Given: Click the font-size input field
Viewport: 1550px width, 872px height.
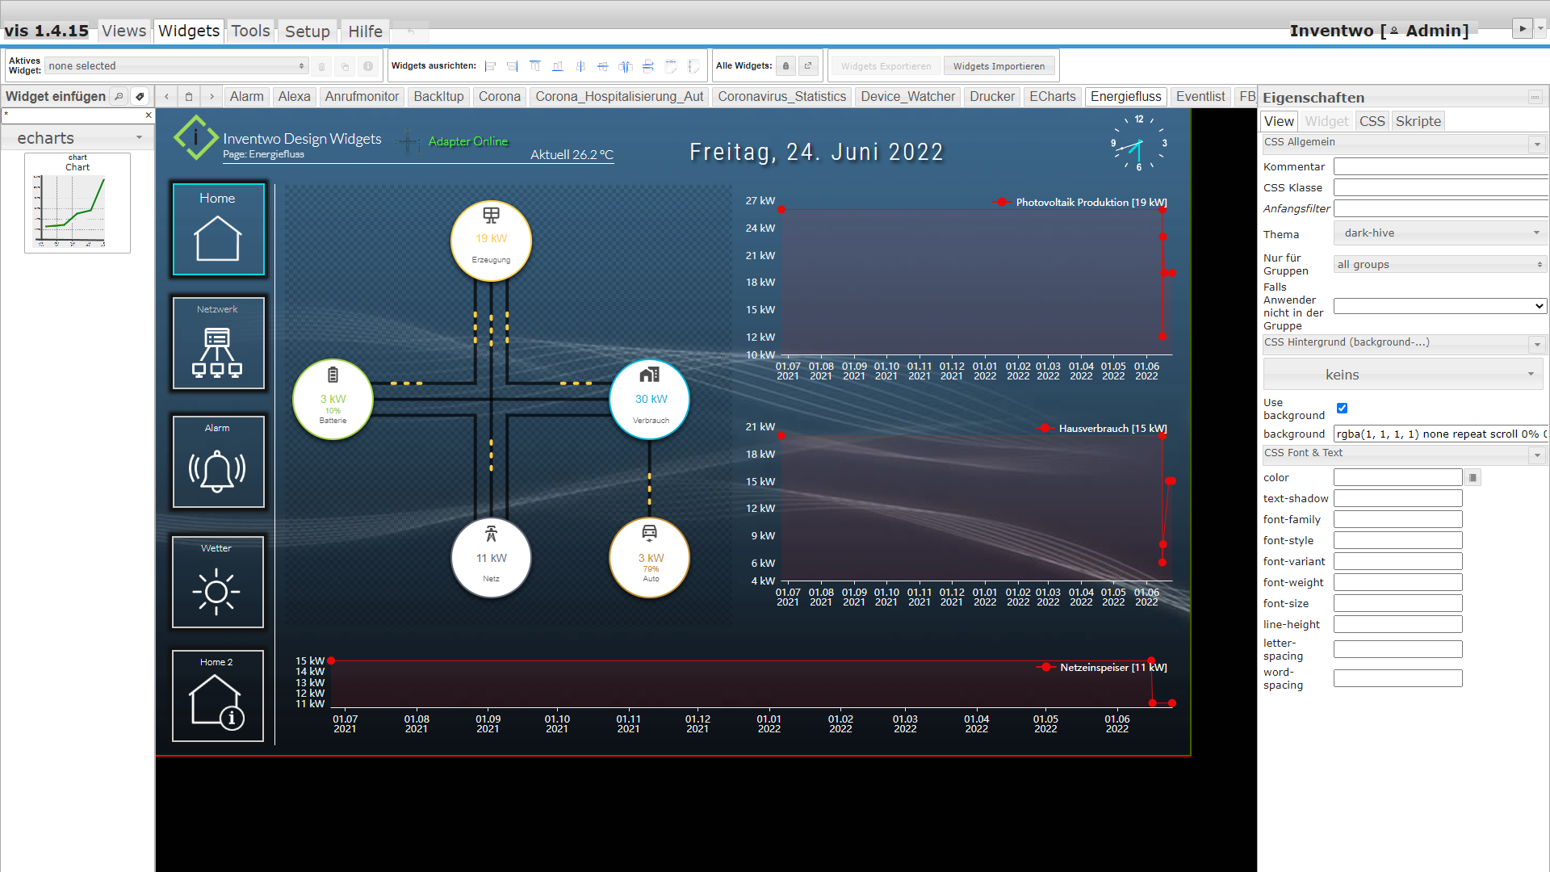Looking at the screenshot, I should tap(1398, 604).
